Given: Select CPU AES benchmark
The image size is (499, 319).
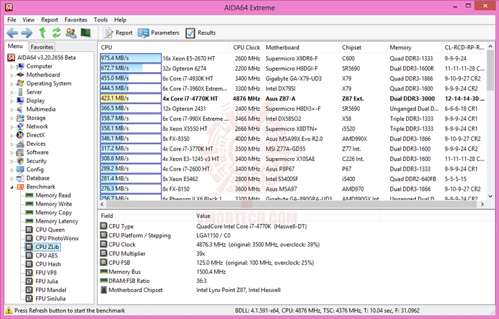Looking at the screenshot, I should [x=46, y=255].
